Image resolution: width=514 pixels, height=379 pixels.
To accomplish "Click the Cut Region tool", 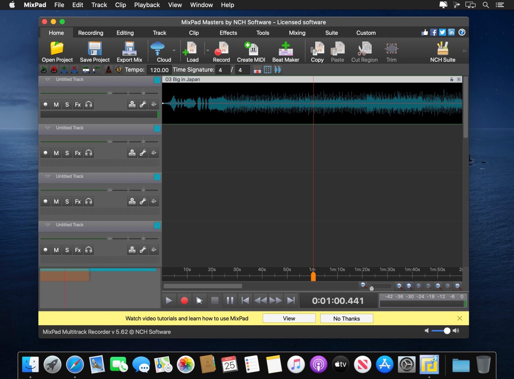I will coord(364,51).
